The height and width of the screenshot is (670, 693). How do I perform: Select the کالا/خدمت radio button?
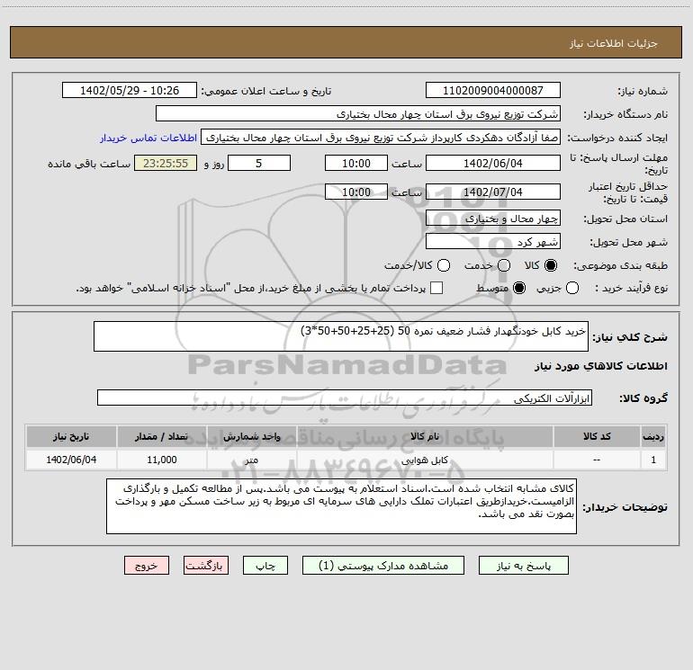click(444, 265)
